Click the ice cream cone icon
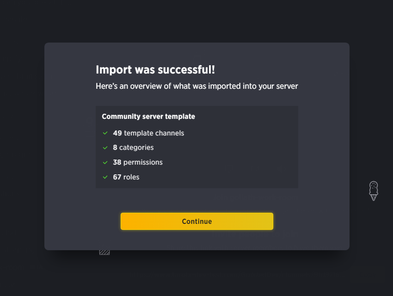Viewport: 393px width, 296px height. point(374,191)
